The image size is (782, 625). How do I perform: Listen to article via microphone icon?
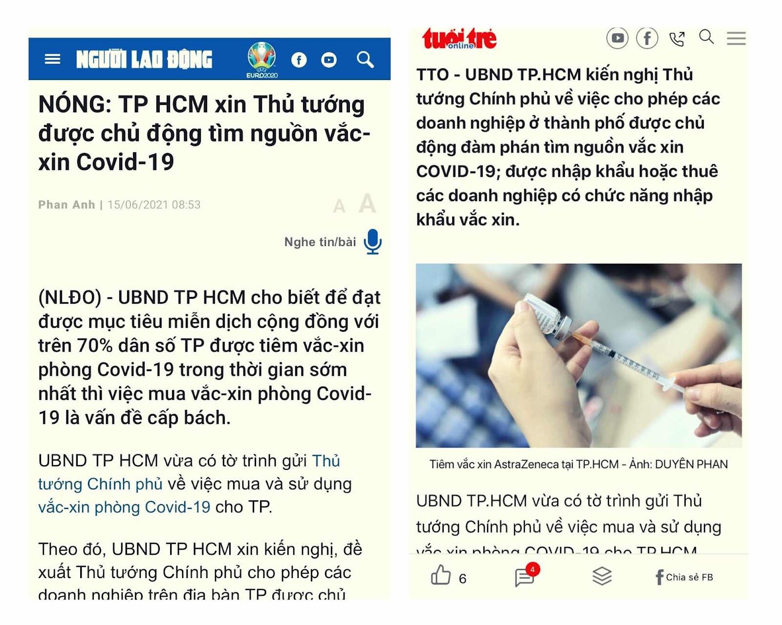click(x=372, y=241)
